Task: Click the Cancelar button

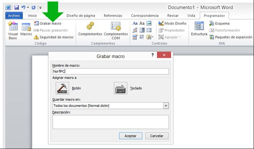Action: [x=157, y=136]
